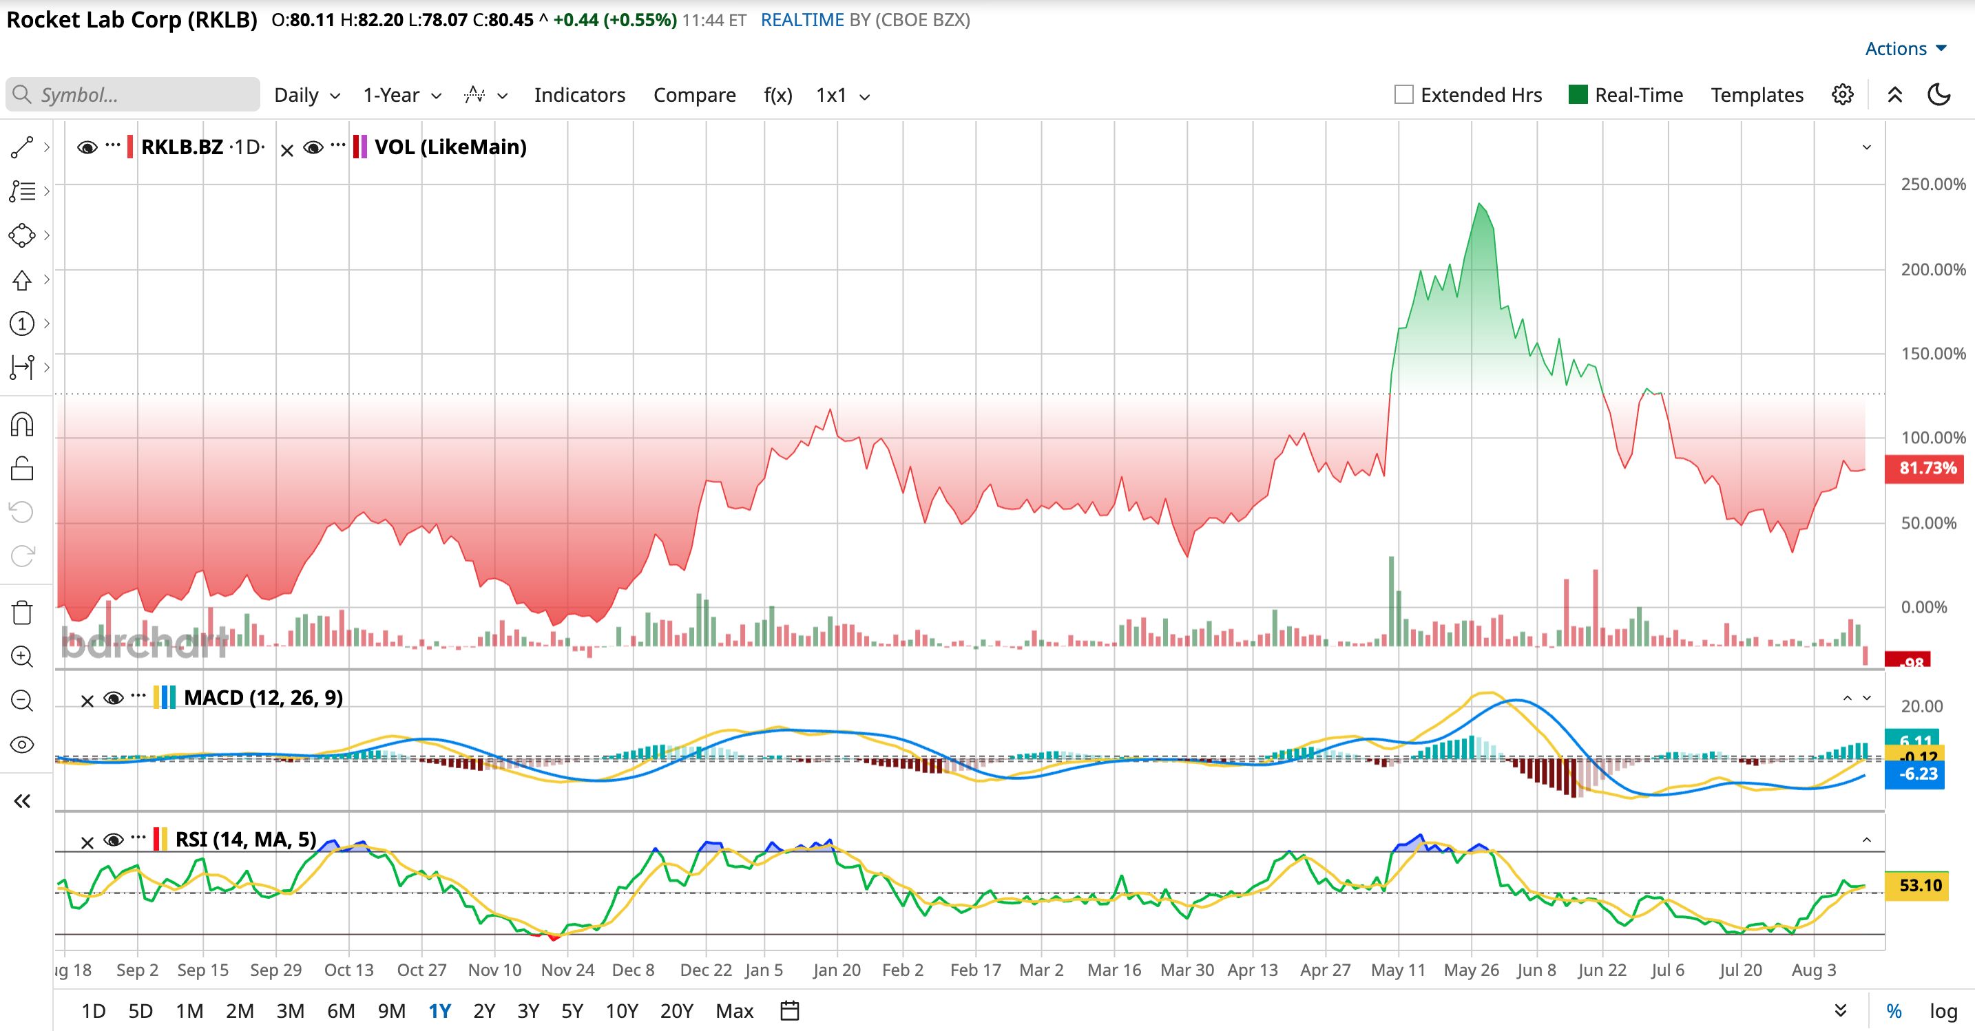
Task: Open chart settings gear icon
Action: point(1842,95)
